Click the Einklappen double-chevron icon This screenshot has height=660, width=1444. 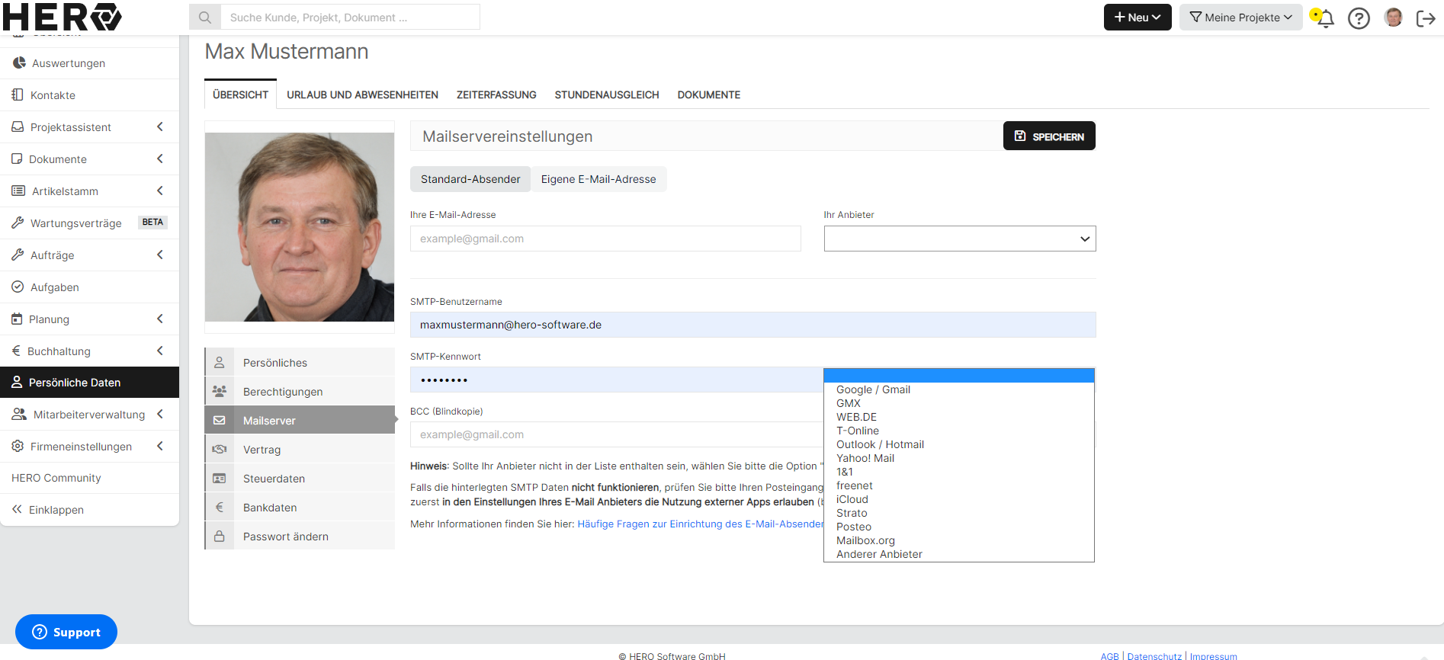pyautogui.click(x=17, y=509)
